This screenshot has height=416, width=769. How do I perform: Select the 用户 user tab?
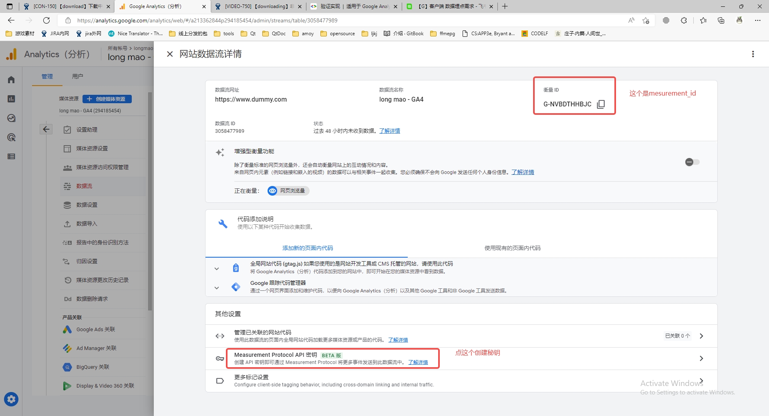coord(78,76)
